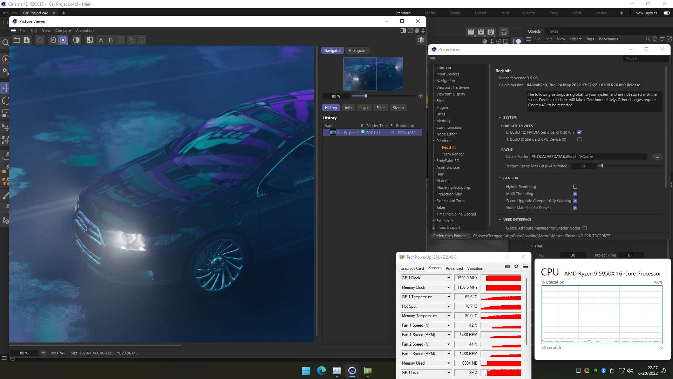Open an image using the folder icon in Picture Viewer
Viewport: 673px width, 379px height.
pos(17,40)
